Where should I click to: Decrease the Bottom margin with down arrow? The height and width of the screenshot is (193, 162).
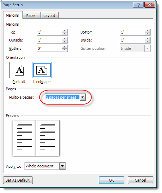(x=147, y=34)
